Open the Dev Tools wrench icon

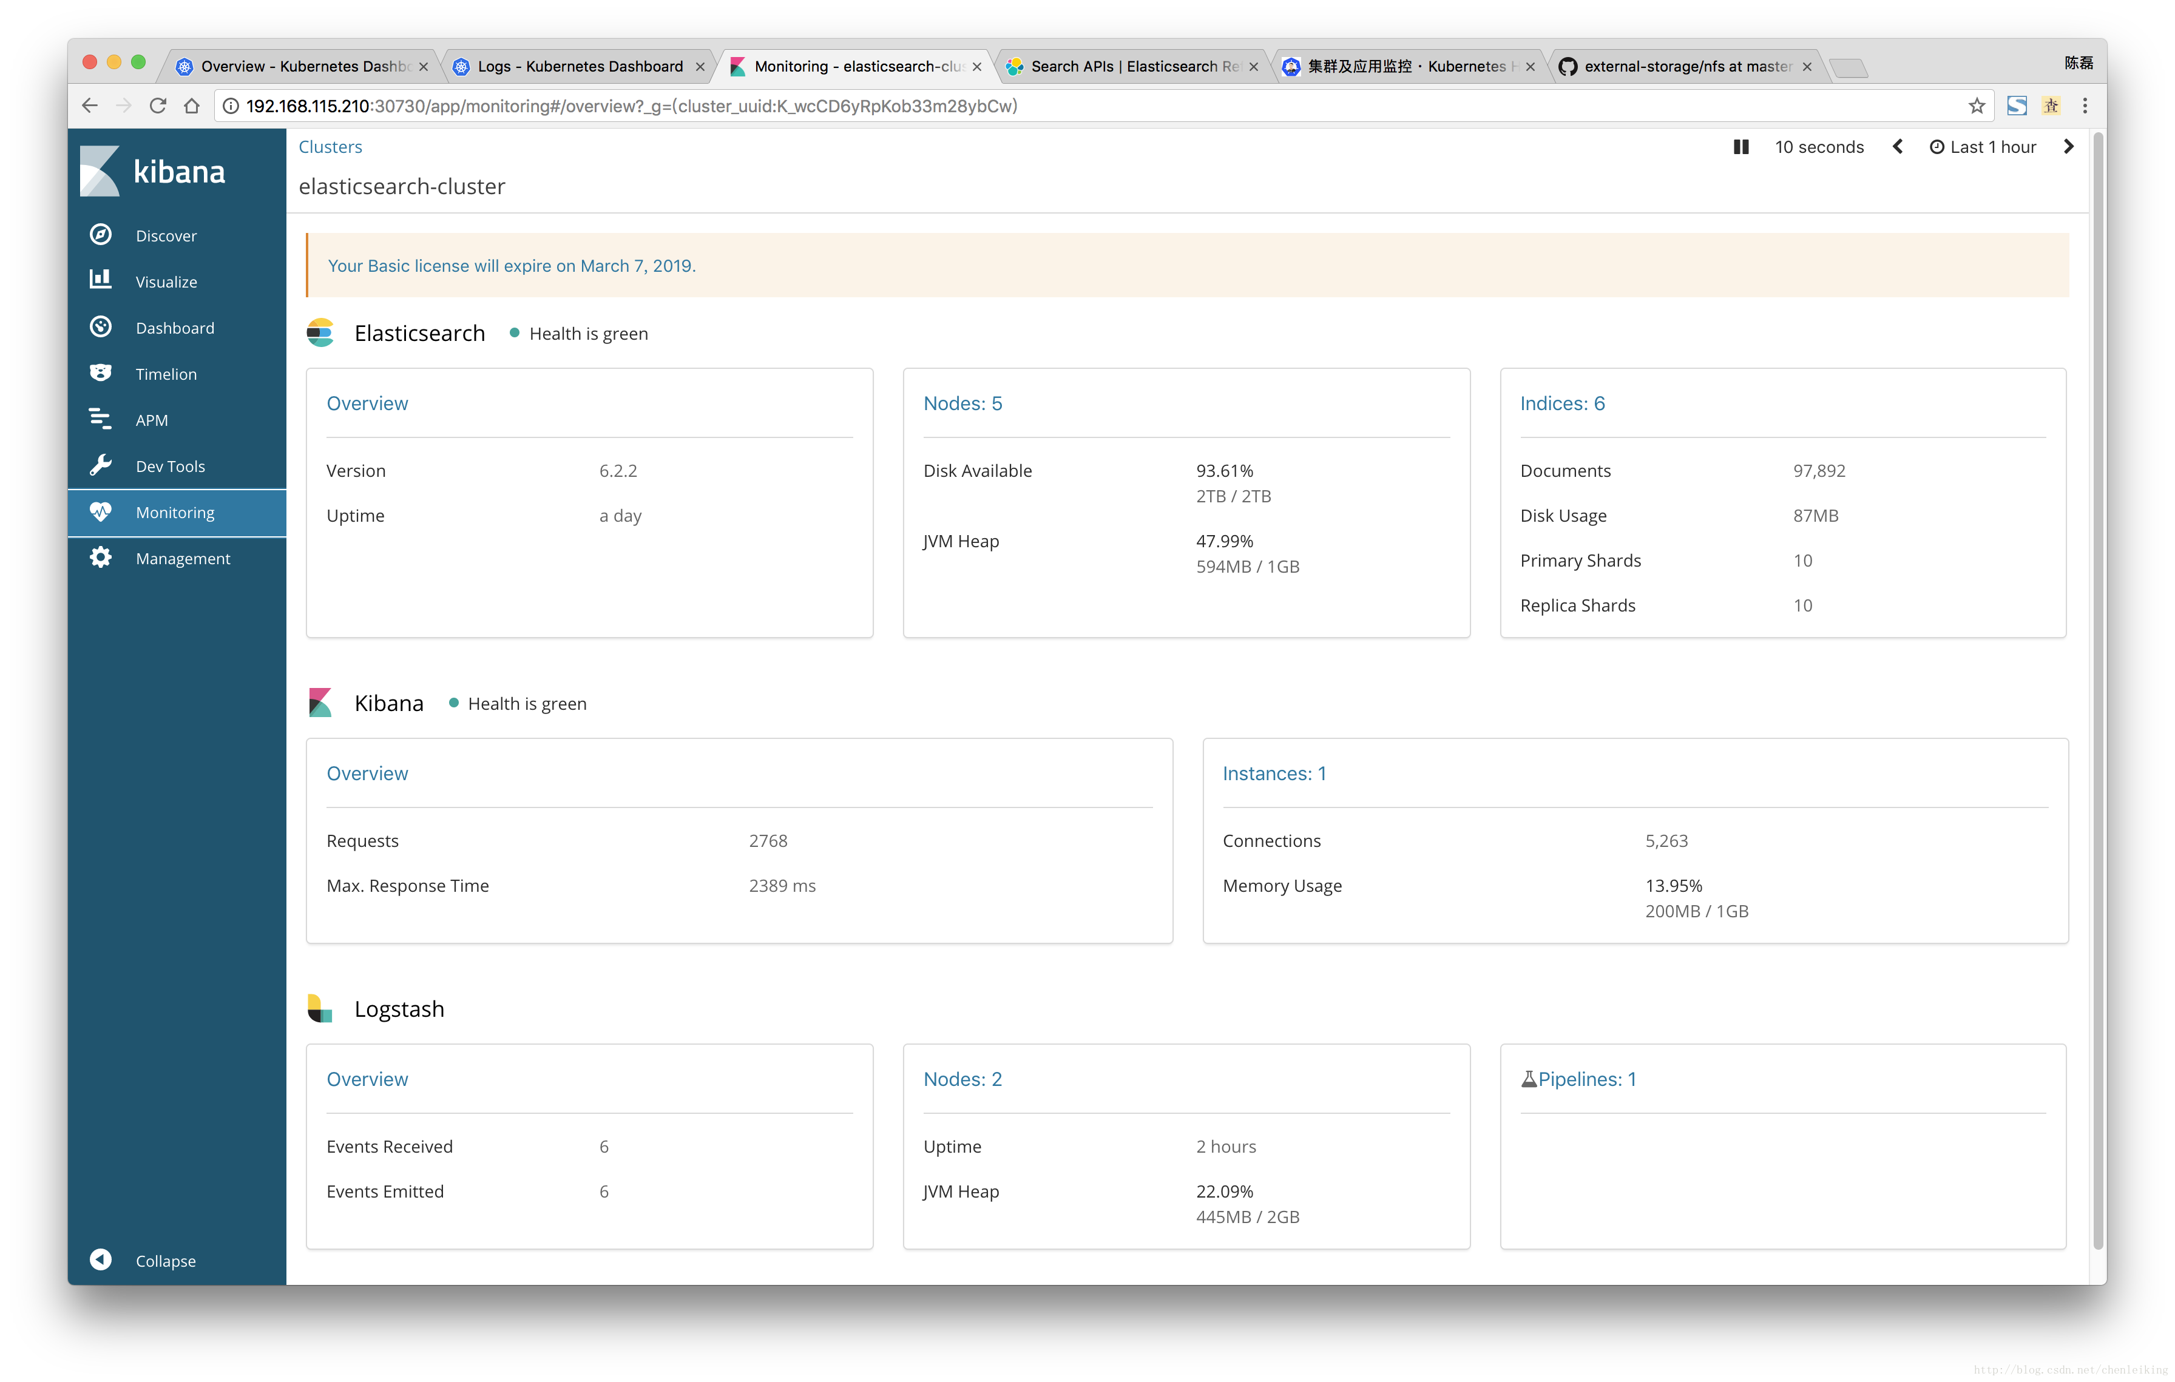pyautogui.click(x=100, y=465)
